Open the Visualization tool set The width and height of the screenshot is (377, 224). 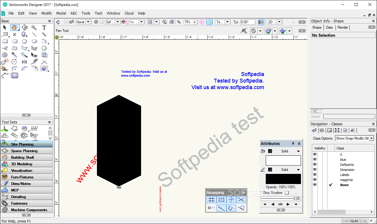27,171
